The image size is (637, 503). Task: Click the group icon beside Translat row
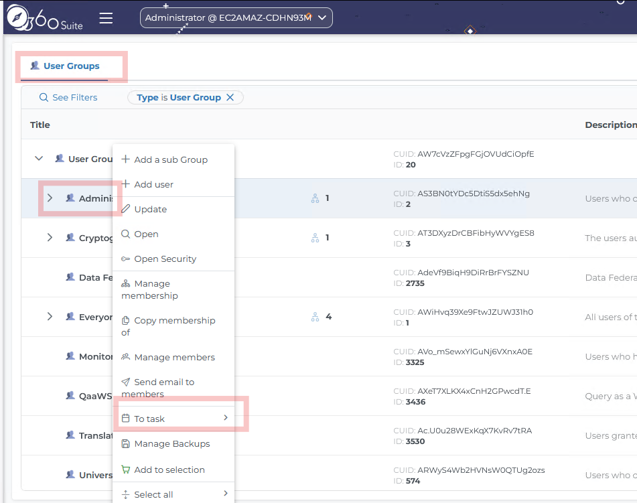[x=70, y=435]
